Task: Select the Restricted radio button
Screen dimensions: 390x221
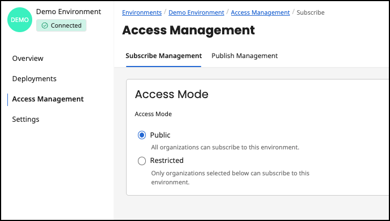Action: 142,161
